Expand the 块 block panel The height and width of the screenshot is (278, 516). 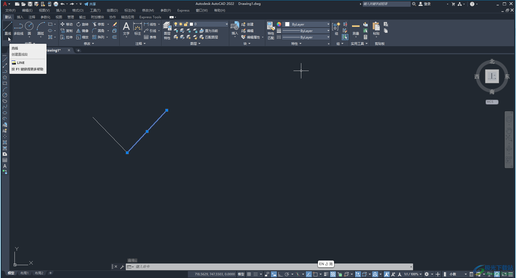pos(247,44)
